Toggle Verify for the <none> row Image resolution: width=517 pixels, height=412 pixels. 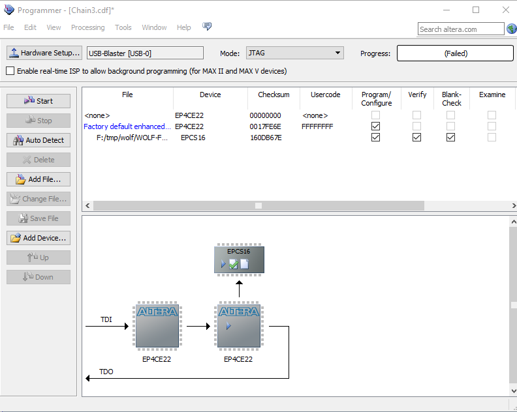point(416,115)
